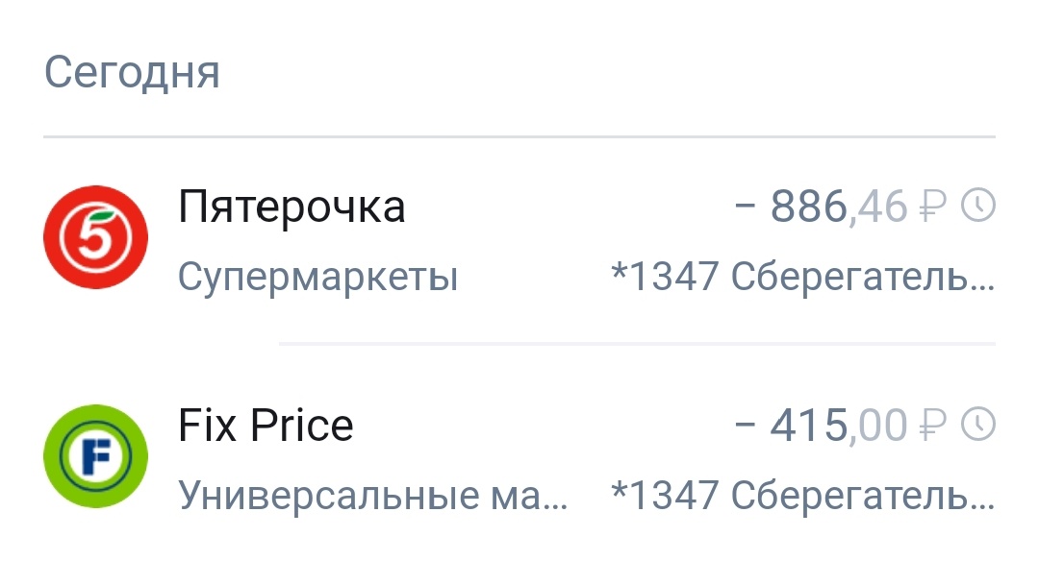Screen dimensions: 1039x561
Task: Click the Сегодня section header
Action: click(x=133, y=70)
